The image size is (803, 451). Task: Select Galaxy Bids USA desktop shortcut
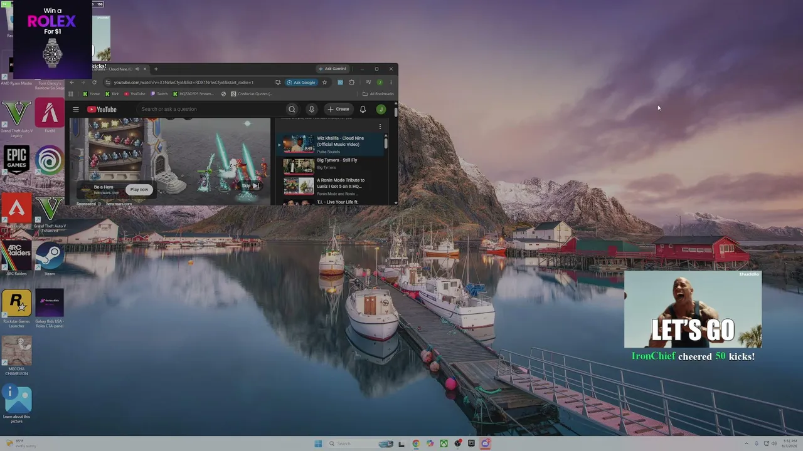pos(50,308)
